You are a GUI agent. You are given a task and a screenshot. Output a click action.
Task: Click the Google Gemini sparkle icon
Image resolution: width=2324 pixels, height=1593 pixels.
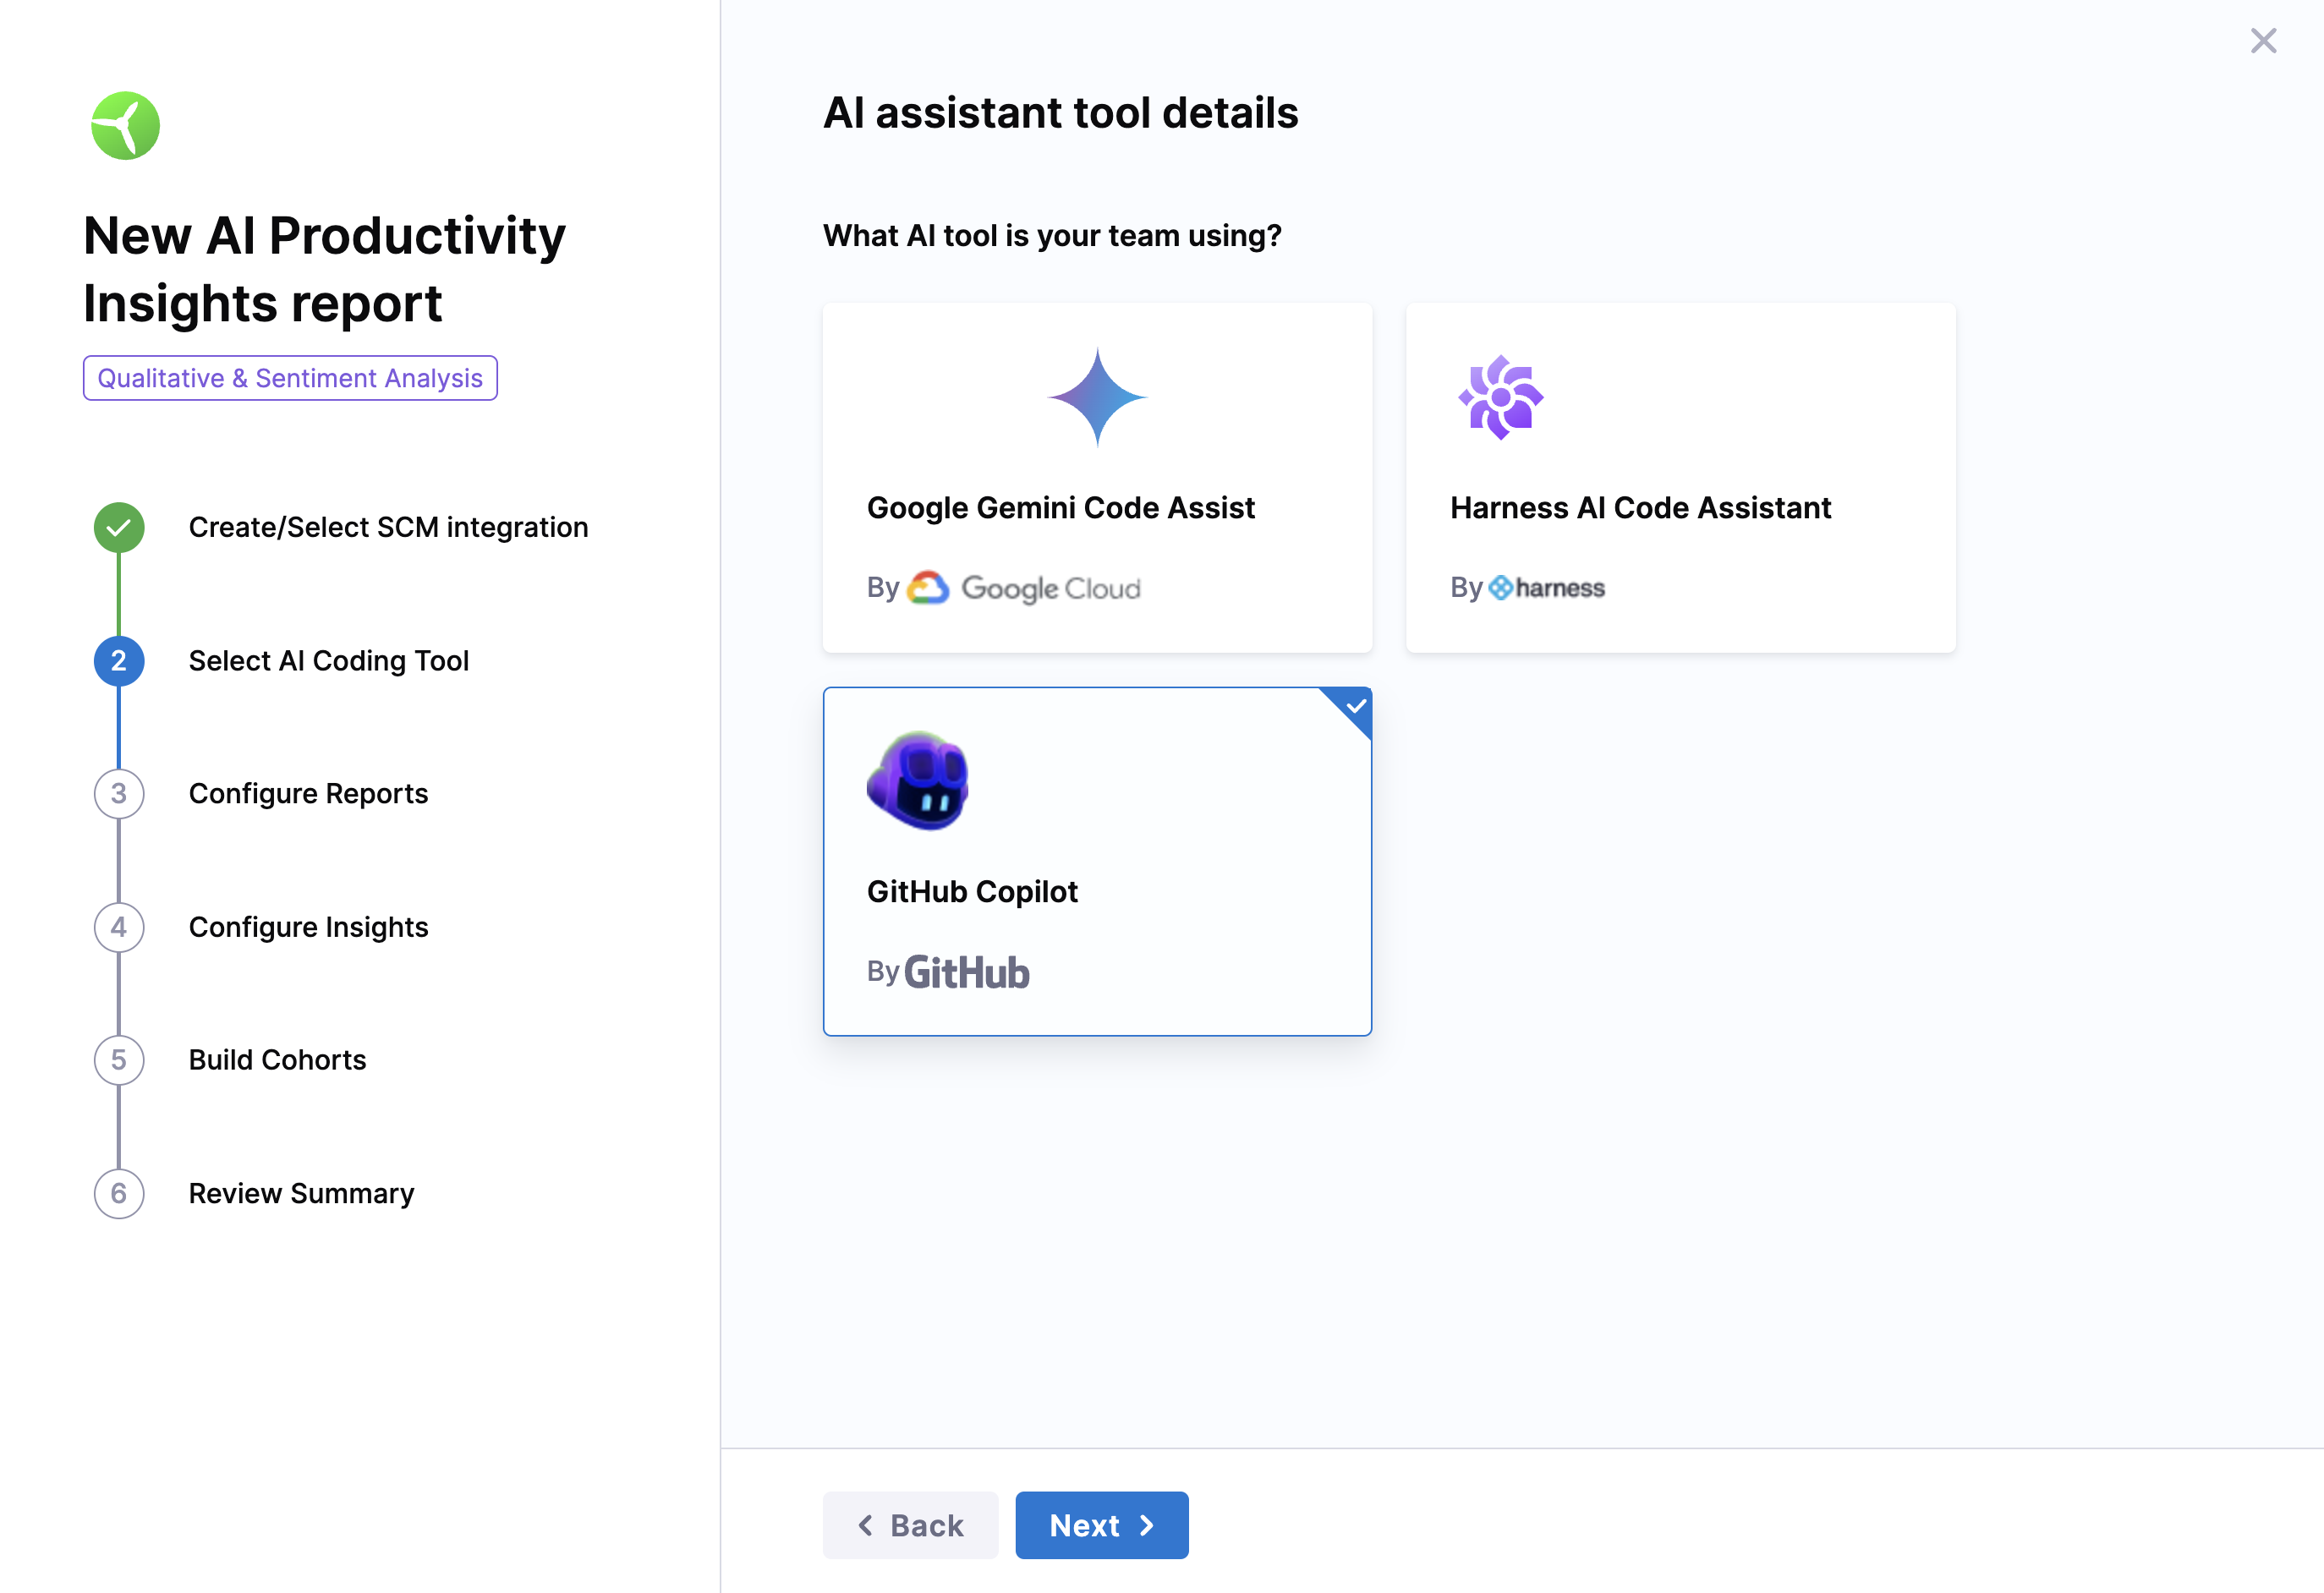point(1097,397)
